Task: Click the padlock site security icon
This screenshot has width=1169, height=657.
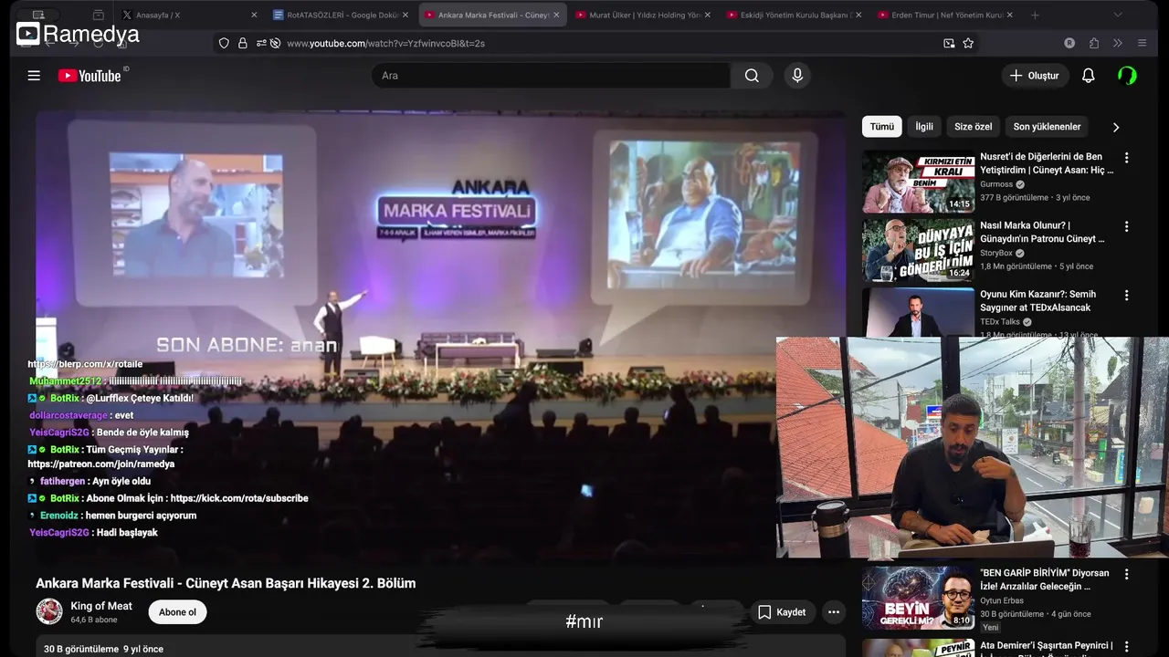Action: coord(242,43)
